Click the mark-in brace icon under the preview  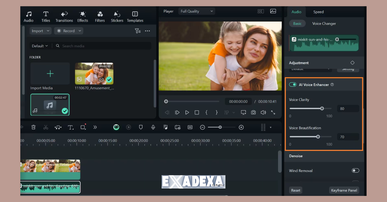206,112
